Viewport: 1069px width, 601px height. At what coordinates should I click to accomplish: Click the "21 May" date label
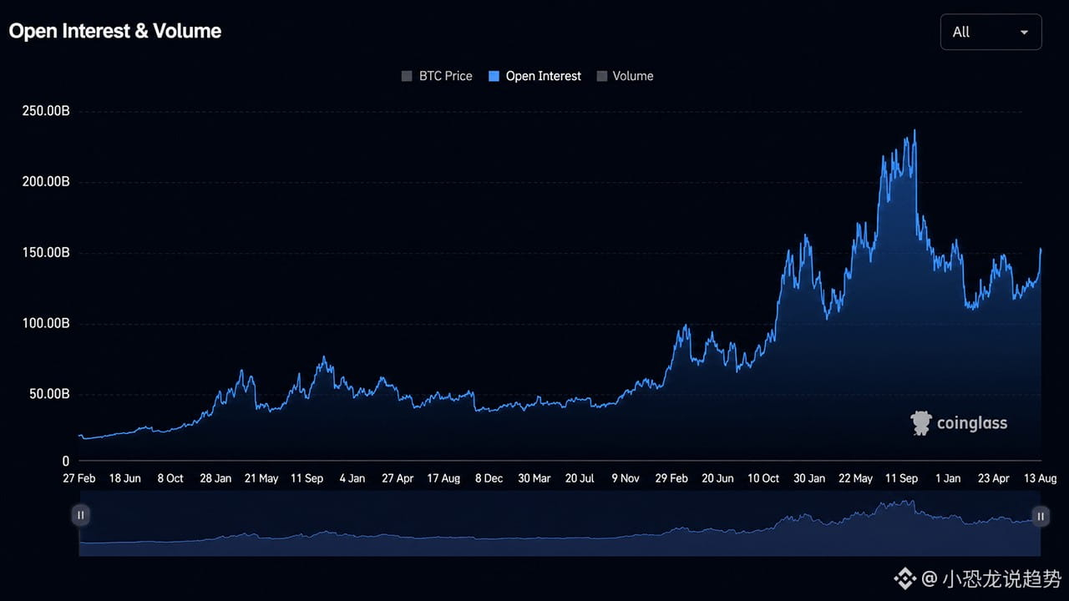(x=261, y=478)
